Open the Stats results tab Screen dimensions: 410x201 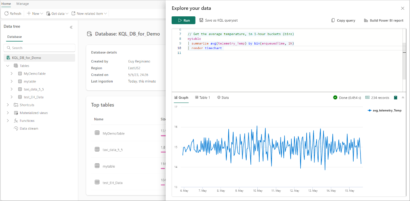tap(223, 98)
